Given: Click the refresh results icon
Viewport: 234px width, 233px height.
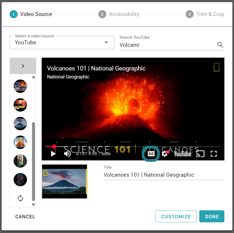Looking at the screenshot, I should [x=20, y=198].
